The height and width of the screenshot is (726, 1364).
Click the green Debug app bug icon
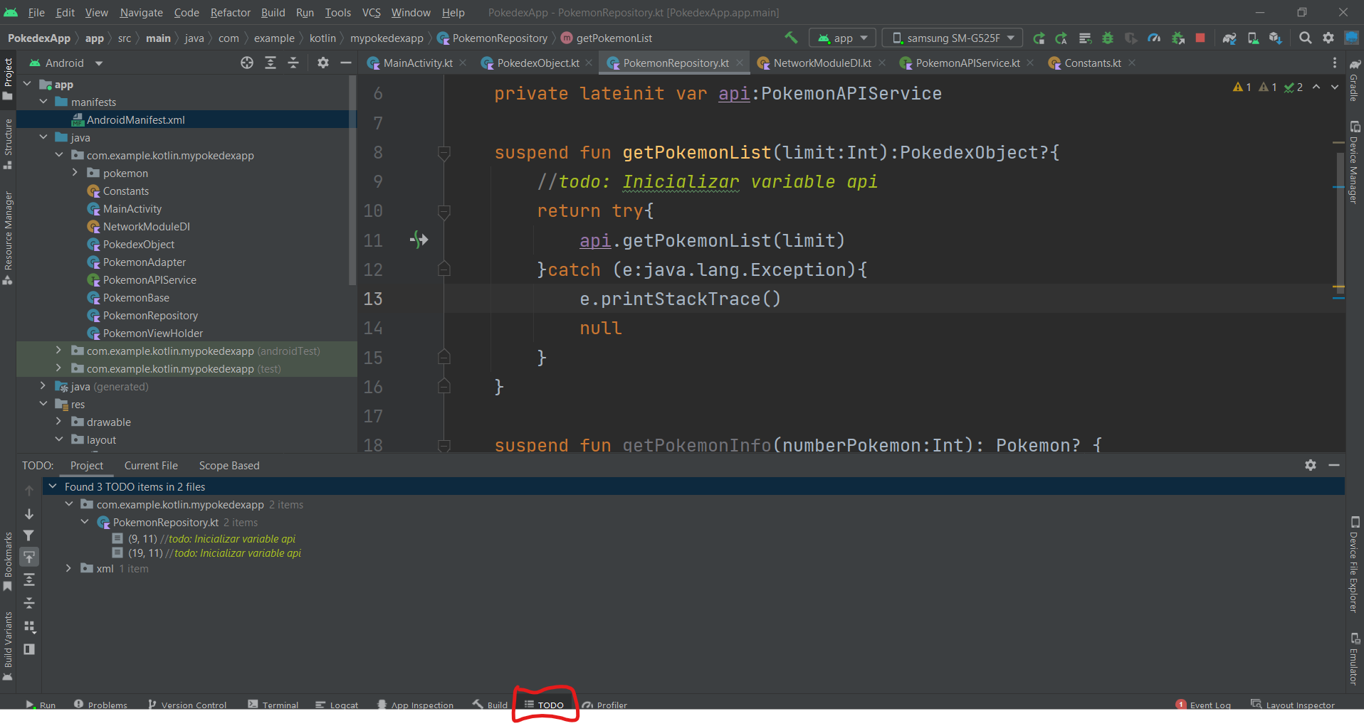[x=1108, y=38]
